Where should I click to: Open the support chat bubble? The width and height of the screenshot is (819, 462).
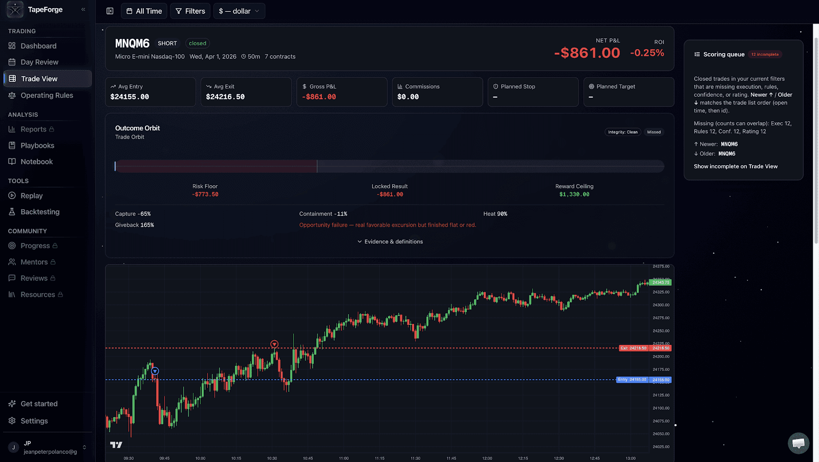pyautogui.click(x=799, y=443)
